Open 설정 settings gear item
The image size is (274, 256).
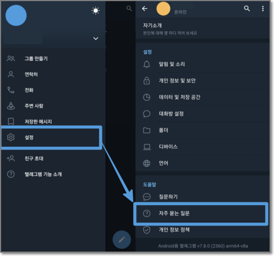(x=52, y=137)
